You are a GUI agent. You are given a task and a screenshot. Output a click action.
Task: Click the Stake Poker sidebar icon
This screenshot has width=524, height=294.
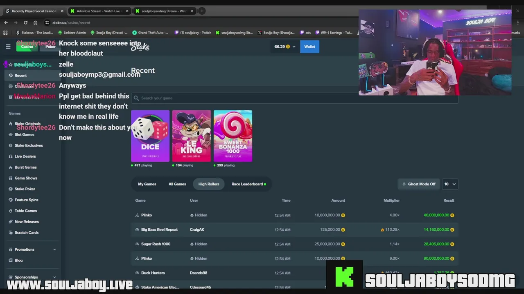(11, 189)
